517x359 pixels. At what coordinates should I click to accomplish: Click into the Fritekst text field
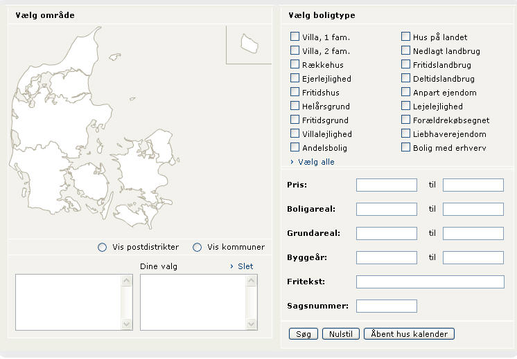[x=430, y=282]
